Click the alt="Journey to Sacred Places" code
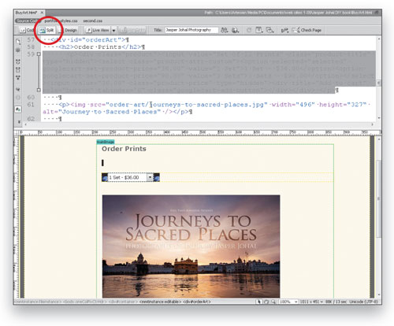This screenshot has width=394, height=326. pyautogui.click(x=102, y=112)
